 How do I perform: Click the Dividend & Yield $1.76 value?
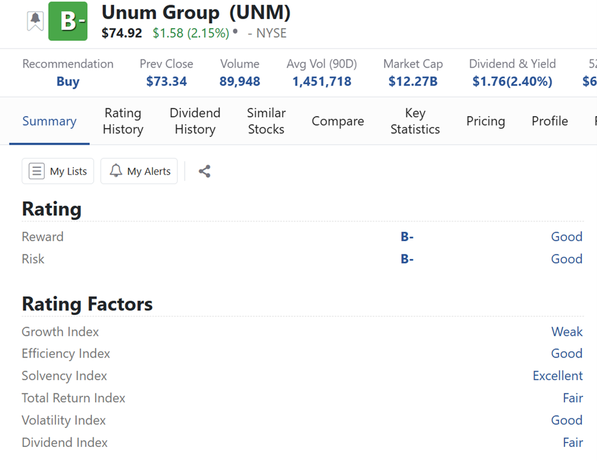point(512,82)
